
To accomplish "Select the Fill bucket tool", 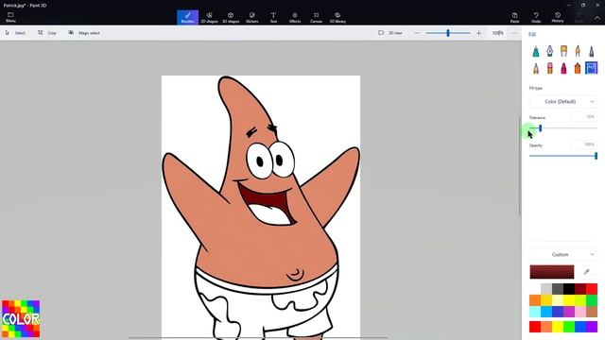I will [x=592, y=68].
